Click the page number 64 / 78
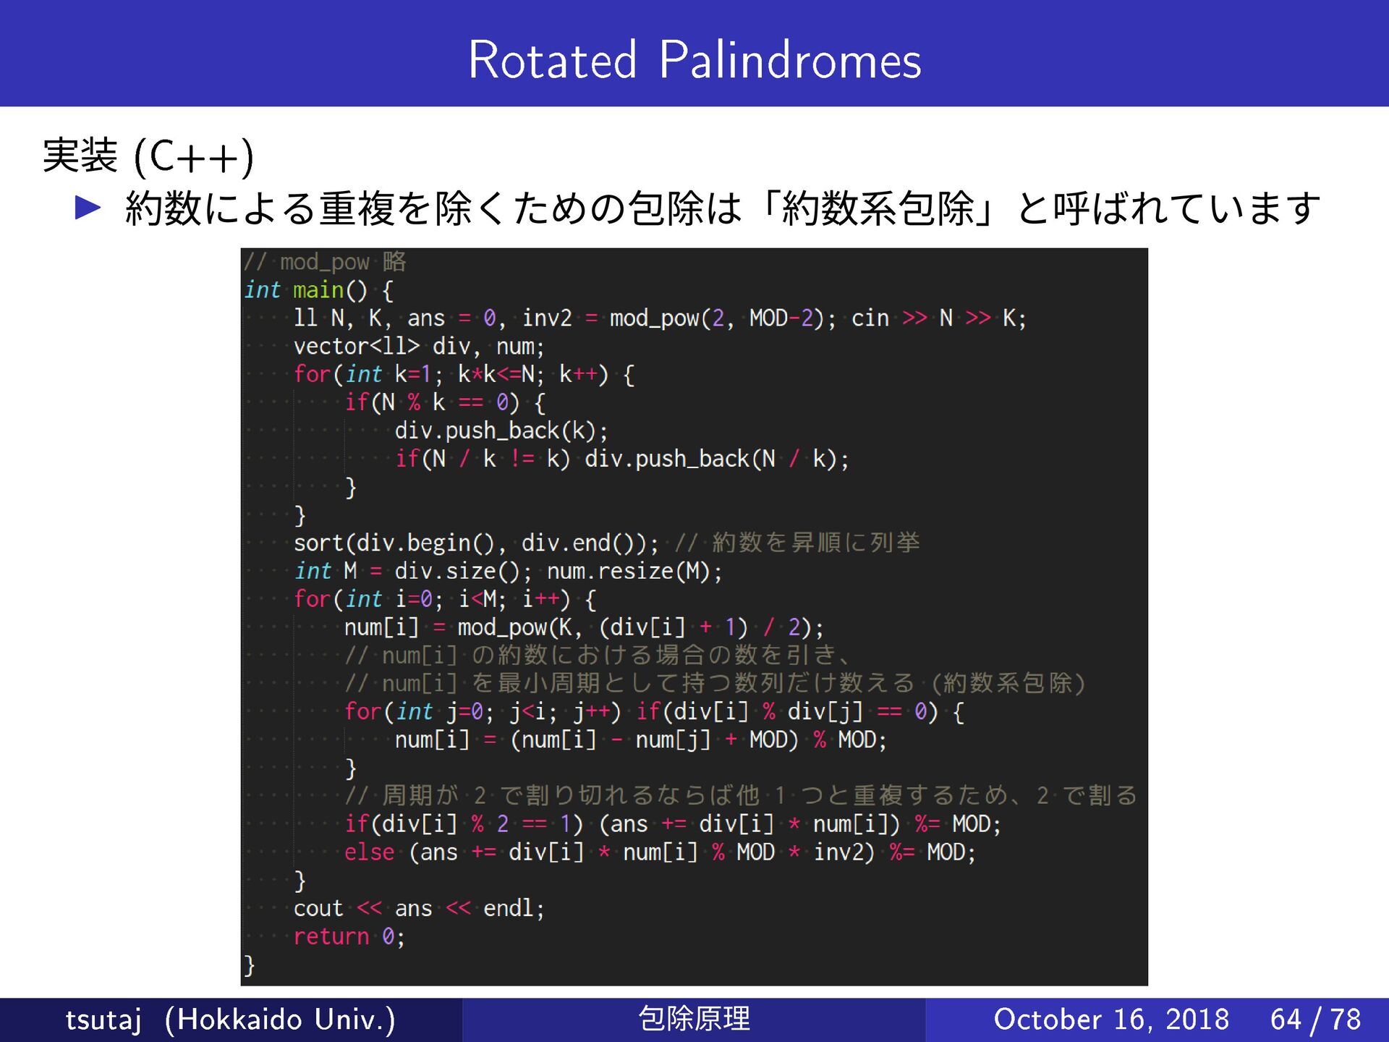This screenshot has height=1042, width=1389. 1314,1019
